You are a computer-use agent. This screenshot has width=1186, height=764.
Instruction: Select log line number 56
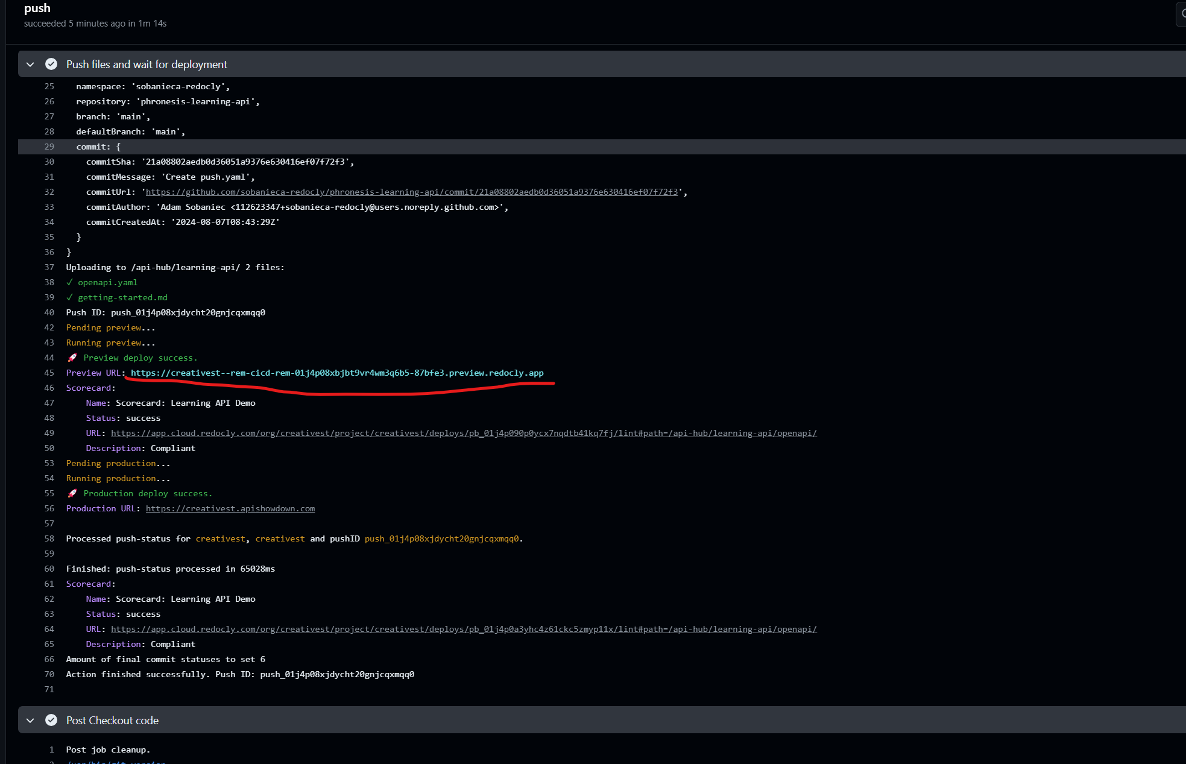tap(49, 508)
